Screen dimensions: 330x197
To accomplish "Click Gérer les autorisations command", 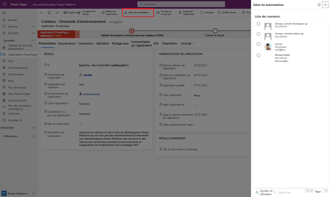I will pos(137,13).
